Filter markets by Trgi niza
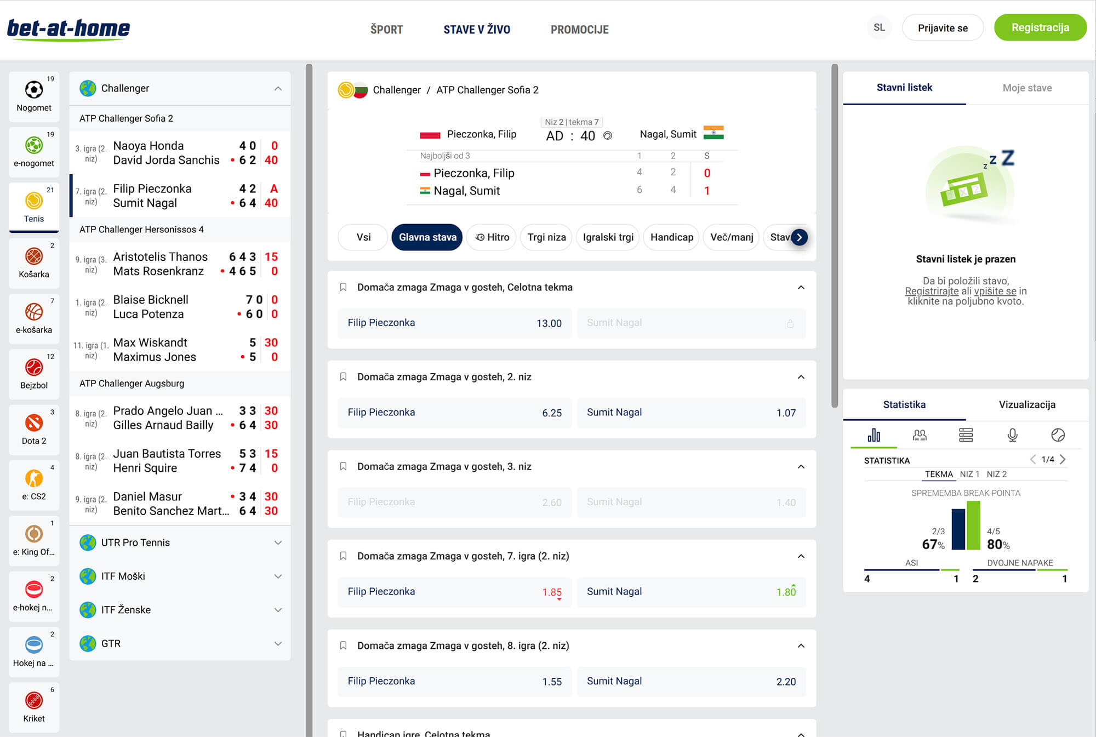 (546, 237)
